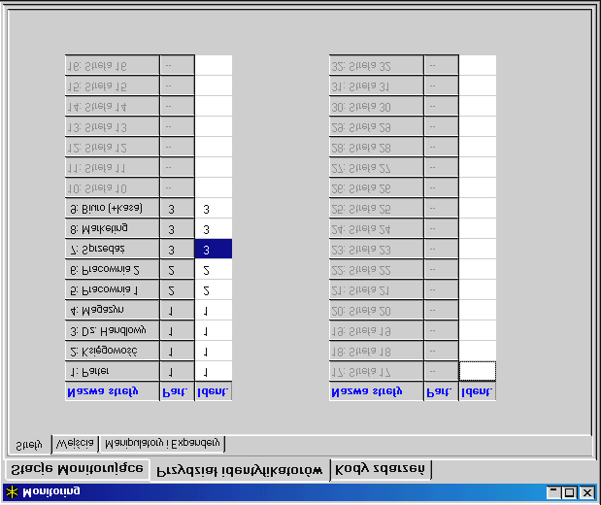Screen dimensions: 601x505
Task: Select the Ident. field of 6: Pracownia 2
Action: tap(214, 270)
